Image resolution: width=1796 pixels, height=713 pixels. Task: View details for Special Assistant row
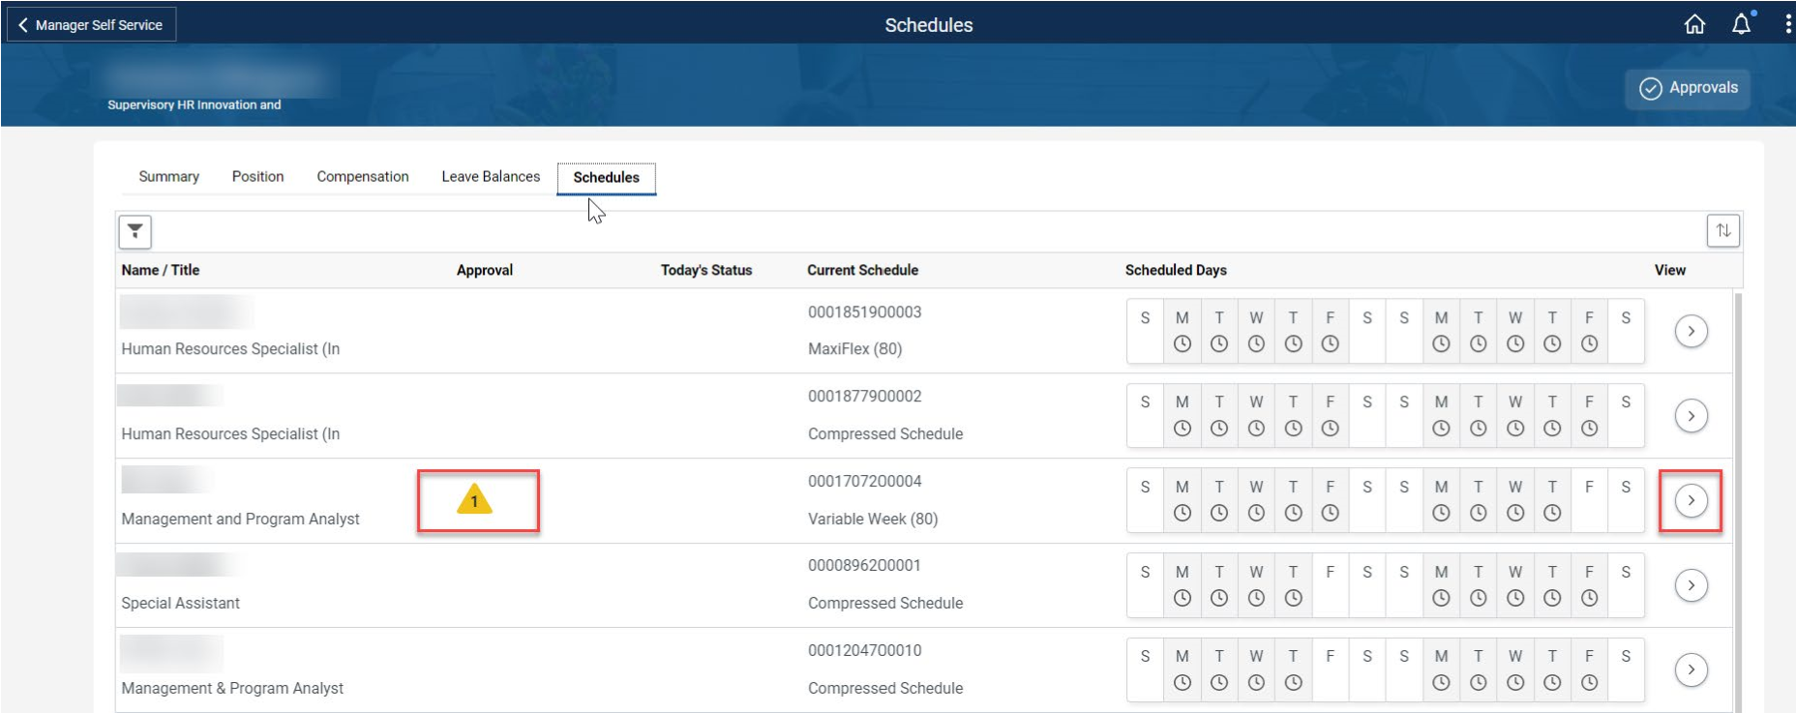1691,585
